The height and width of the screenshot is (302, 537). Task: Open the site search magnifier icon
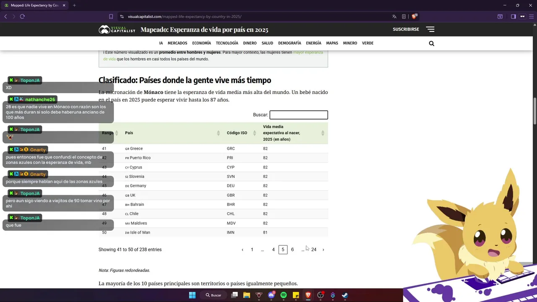click(x=432, y=43)
